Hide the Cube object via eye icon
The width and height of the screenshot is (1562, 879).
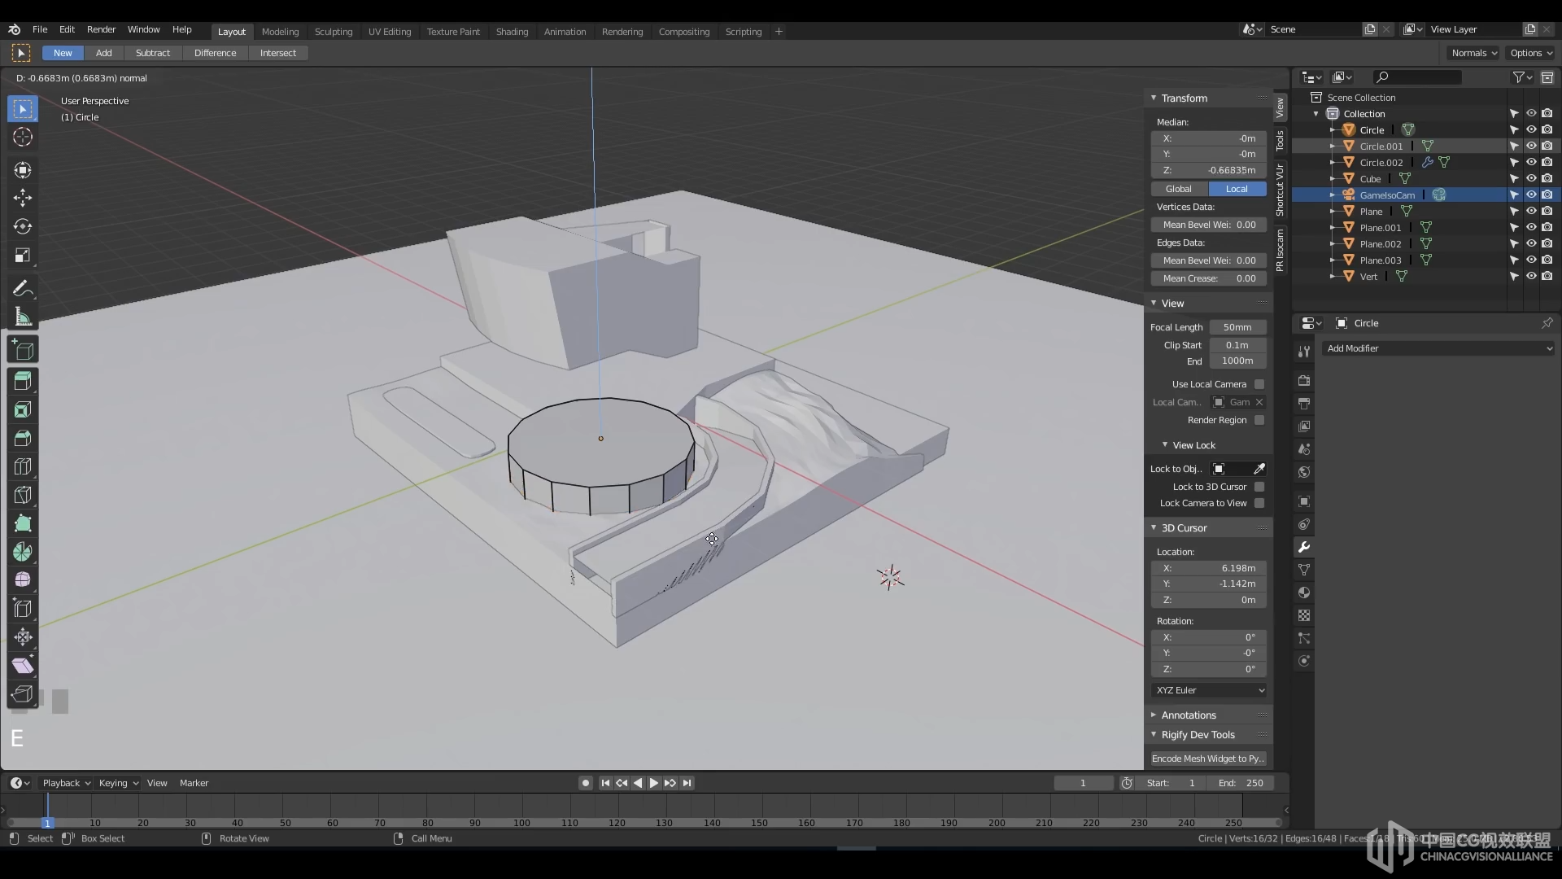pyautogui.click(x=1531, y=179)
